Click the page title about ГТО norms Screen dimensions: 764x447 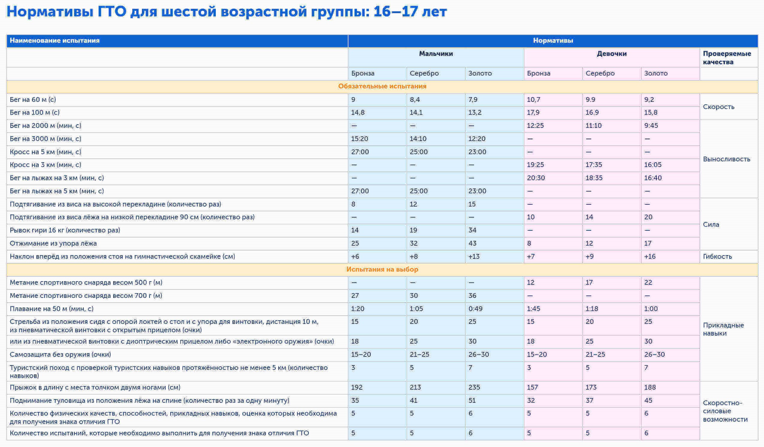[227, 12]
